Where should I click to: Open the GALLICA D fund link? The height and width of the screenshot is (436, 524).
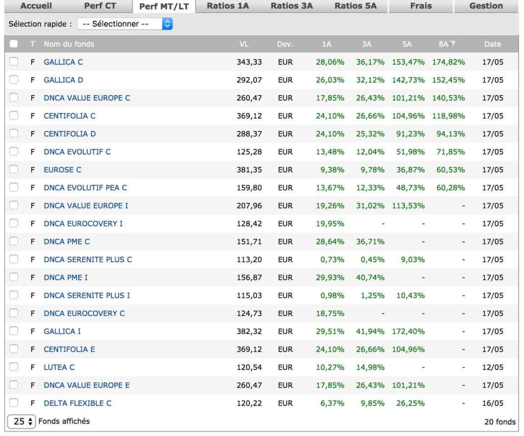coord(63,80)
